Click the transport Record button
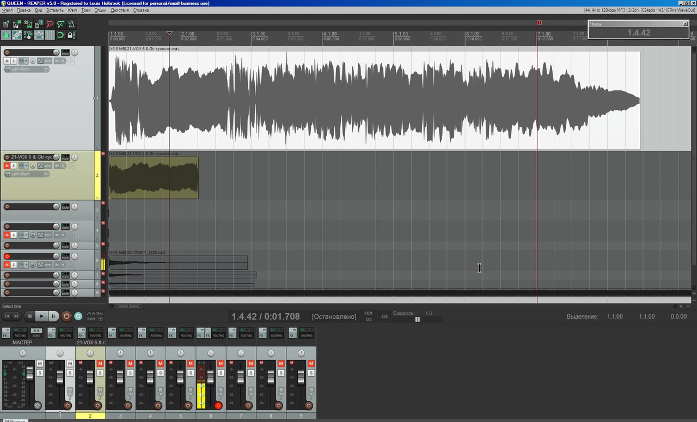Image resolution: width=697 pixels, height=422 pixels. point(66,316)
